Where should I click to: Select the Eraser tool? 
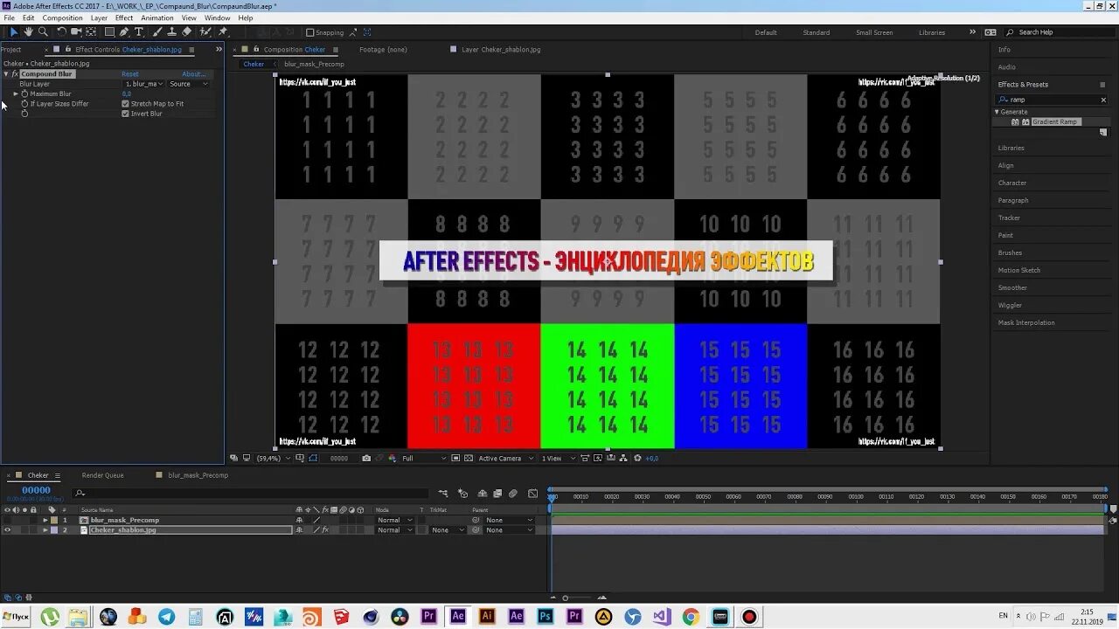(x=187, y=32)
